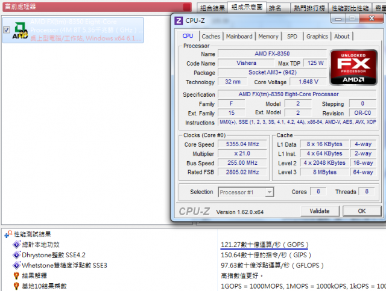Click the diamond icon beside Dhrystone整數 SSE4.2
386x291 pixels.
16,255
